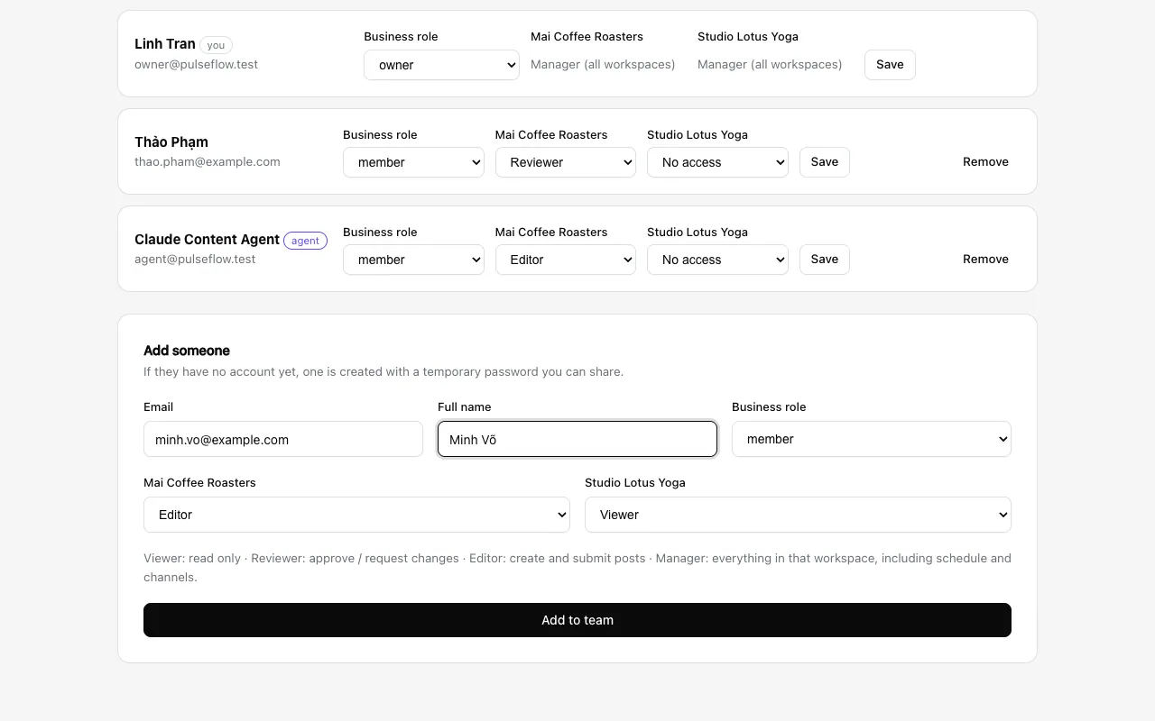
Task: Select the owner@pulseflow.test email text
Action: coord(196,65)
